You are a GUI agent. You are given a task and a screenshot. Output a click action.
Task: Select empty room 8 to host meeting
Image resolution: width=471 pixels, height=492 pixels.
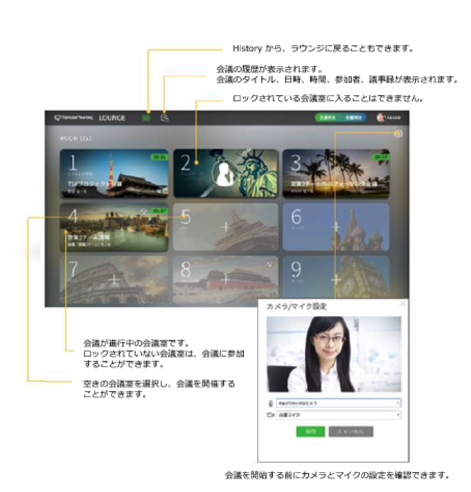(225, 279)
